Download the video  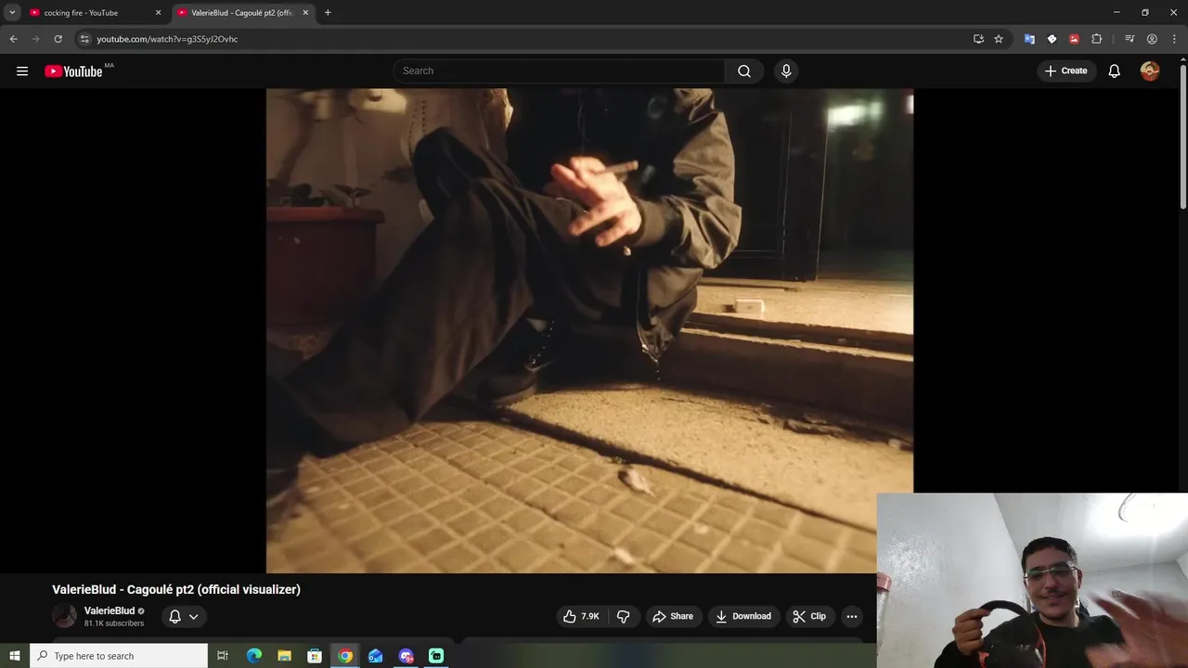tap(743, 616)
